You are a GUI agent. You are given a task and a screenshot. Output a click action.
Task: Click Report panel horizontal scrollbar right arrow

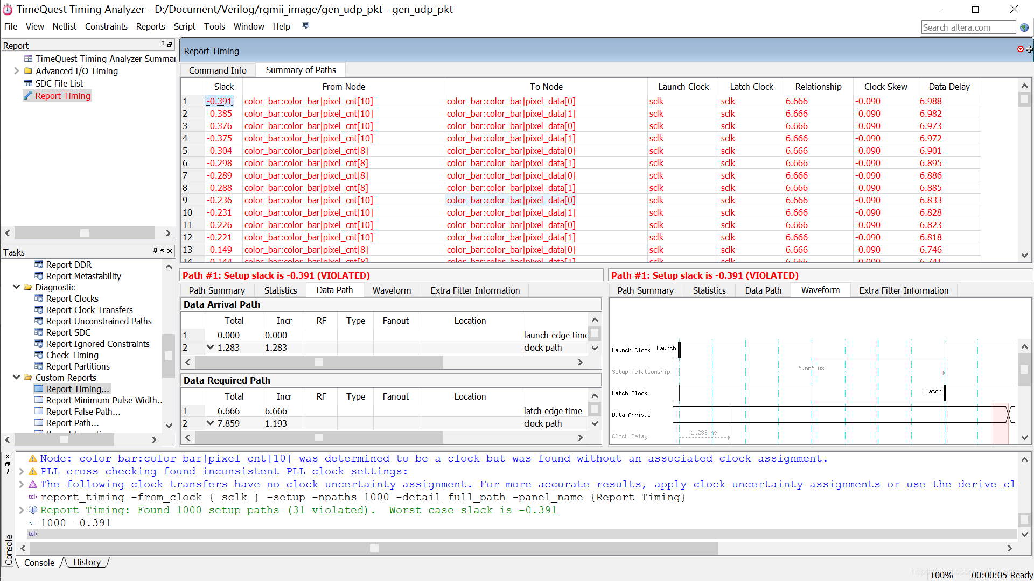coord(167,233)
